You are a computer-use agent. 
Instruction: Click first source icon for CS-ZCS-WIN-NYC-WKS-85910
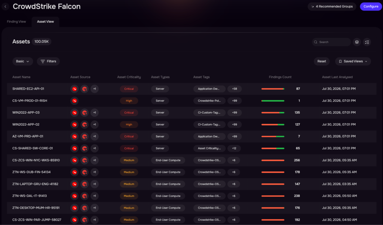74,160
